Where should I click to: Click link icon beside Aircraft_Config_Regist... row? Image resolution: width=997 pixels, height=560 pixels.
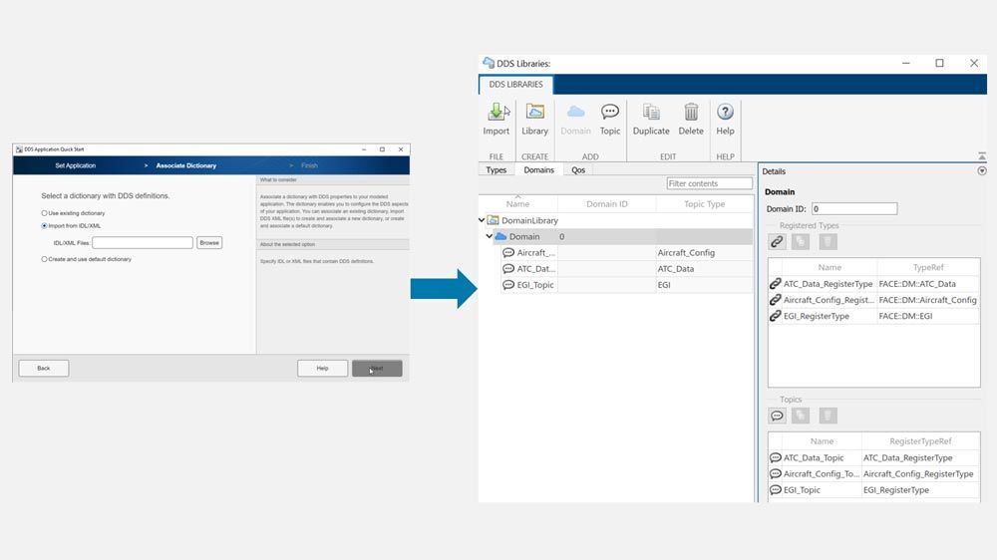(x=775, y=300)
